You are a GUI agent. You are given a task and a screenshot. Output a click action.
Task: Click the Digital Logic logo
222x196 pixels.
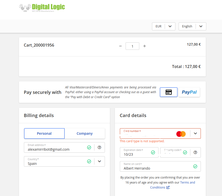pos(42,8)
